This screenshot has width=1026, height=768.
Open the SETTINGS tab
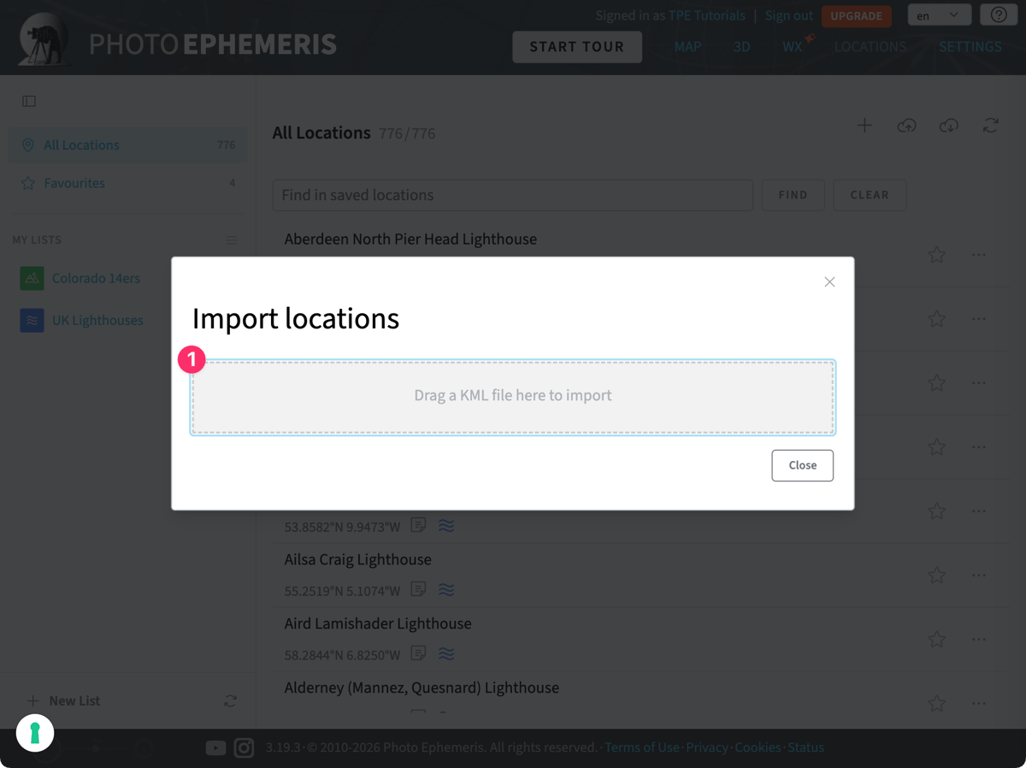click(970, 47)
